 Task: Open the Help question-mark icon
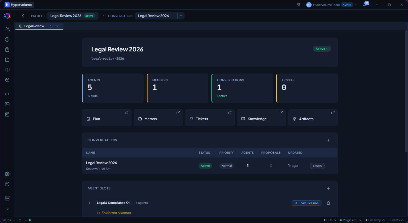coord(7,184)
